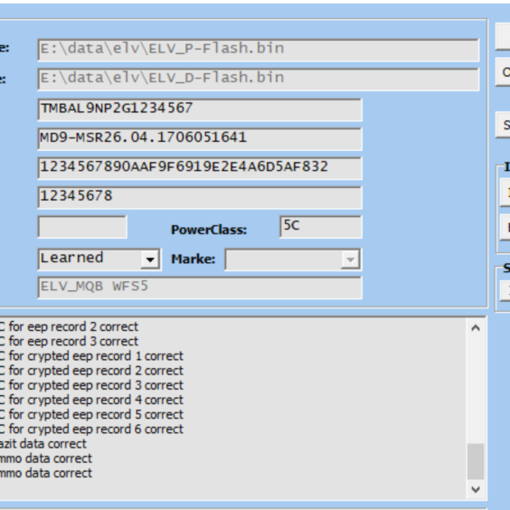510x510 pixels.
Task: Select log line 'for eep record 2 correct'
Action: (73, 326)
